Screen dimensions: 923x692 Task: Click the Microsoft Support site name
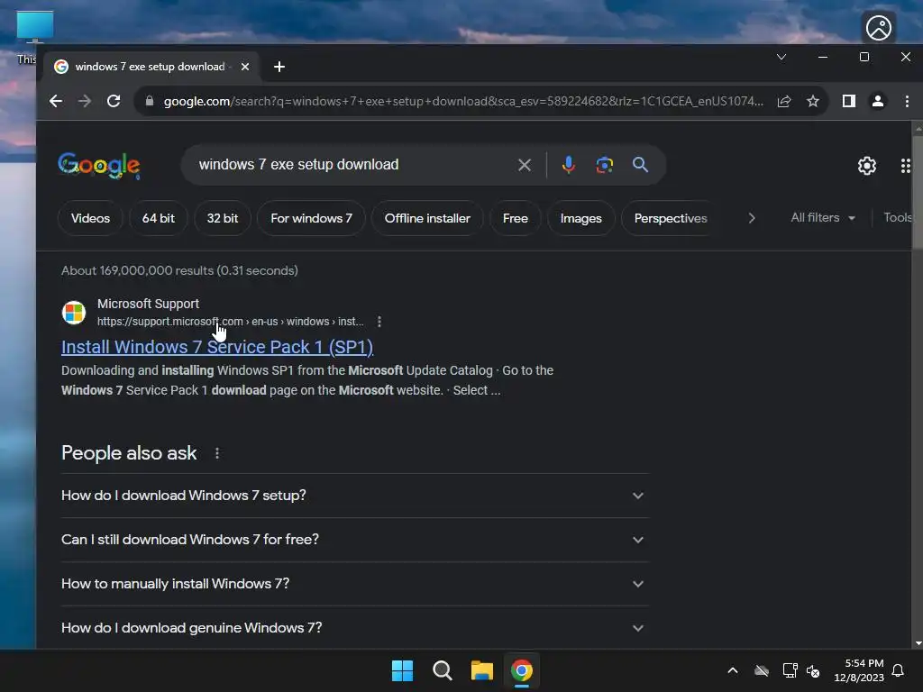pos(149,304)
